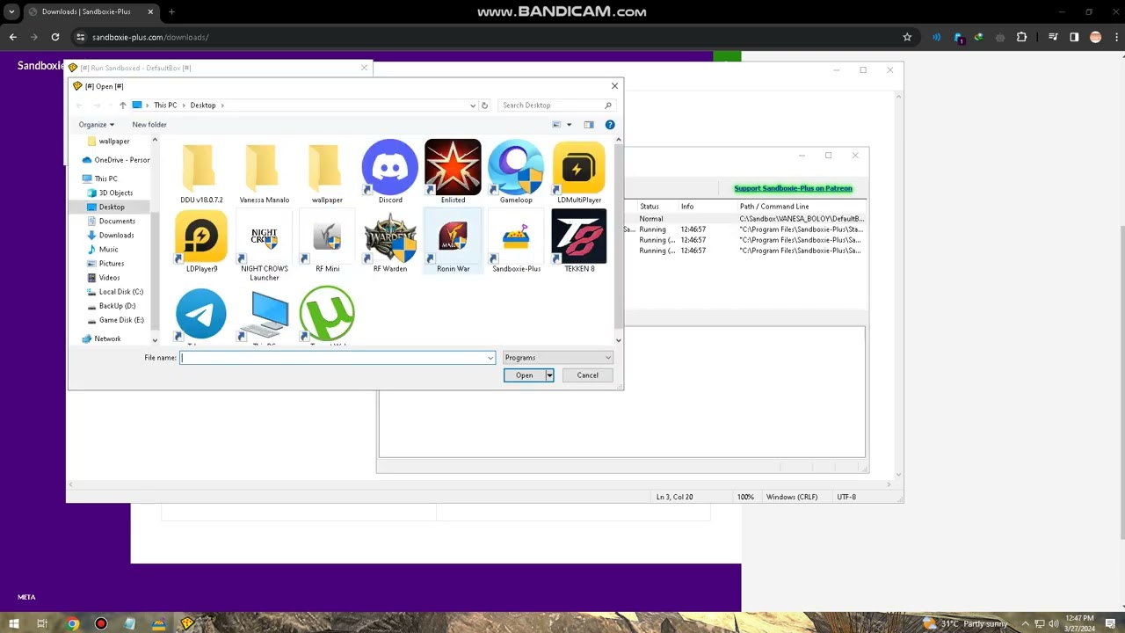Select the DDU v18.0.7.2 folder
The height and width of the screenshot is (633, 1125).
(x=201, y=171)
